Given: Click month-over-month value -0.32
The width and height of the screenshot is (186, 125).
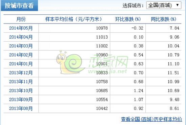Looking at the screenshot, I should click(x=137, y=28).
